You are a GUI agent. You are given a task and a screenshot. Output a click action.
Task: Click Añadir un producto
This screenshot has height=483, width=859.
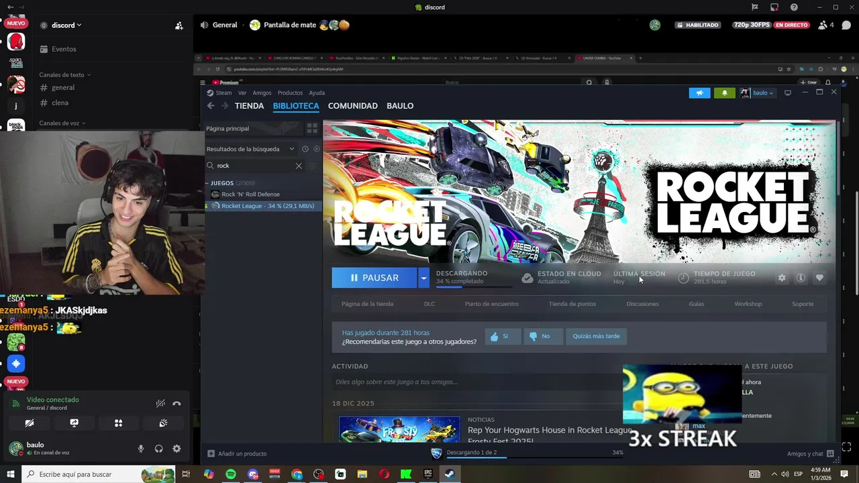point(237,453)
